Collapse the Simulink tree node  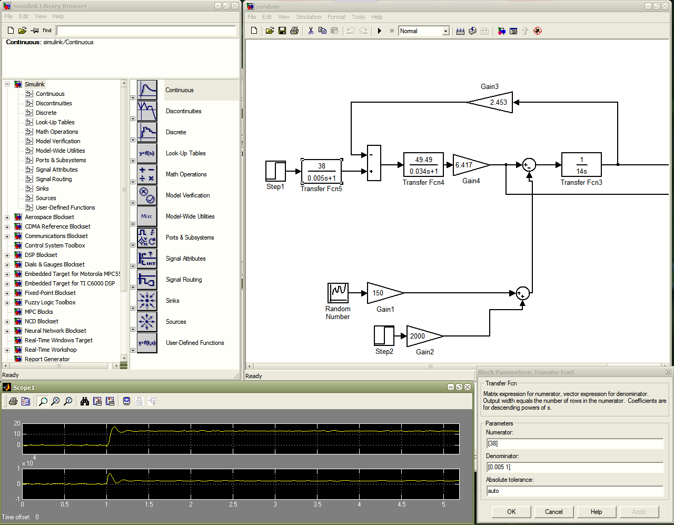(x=7, y=84)
